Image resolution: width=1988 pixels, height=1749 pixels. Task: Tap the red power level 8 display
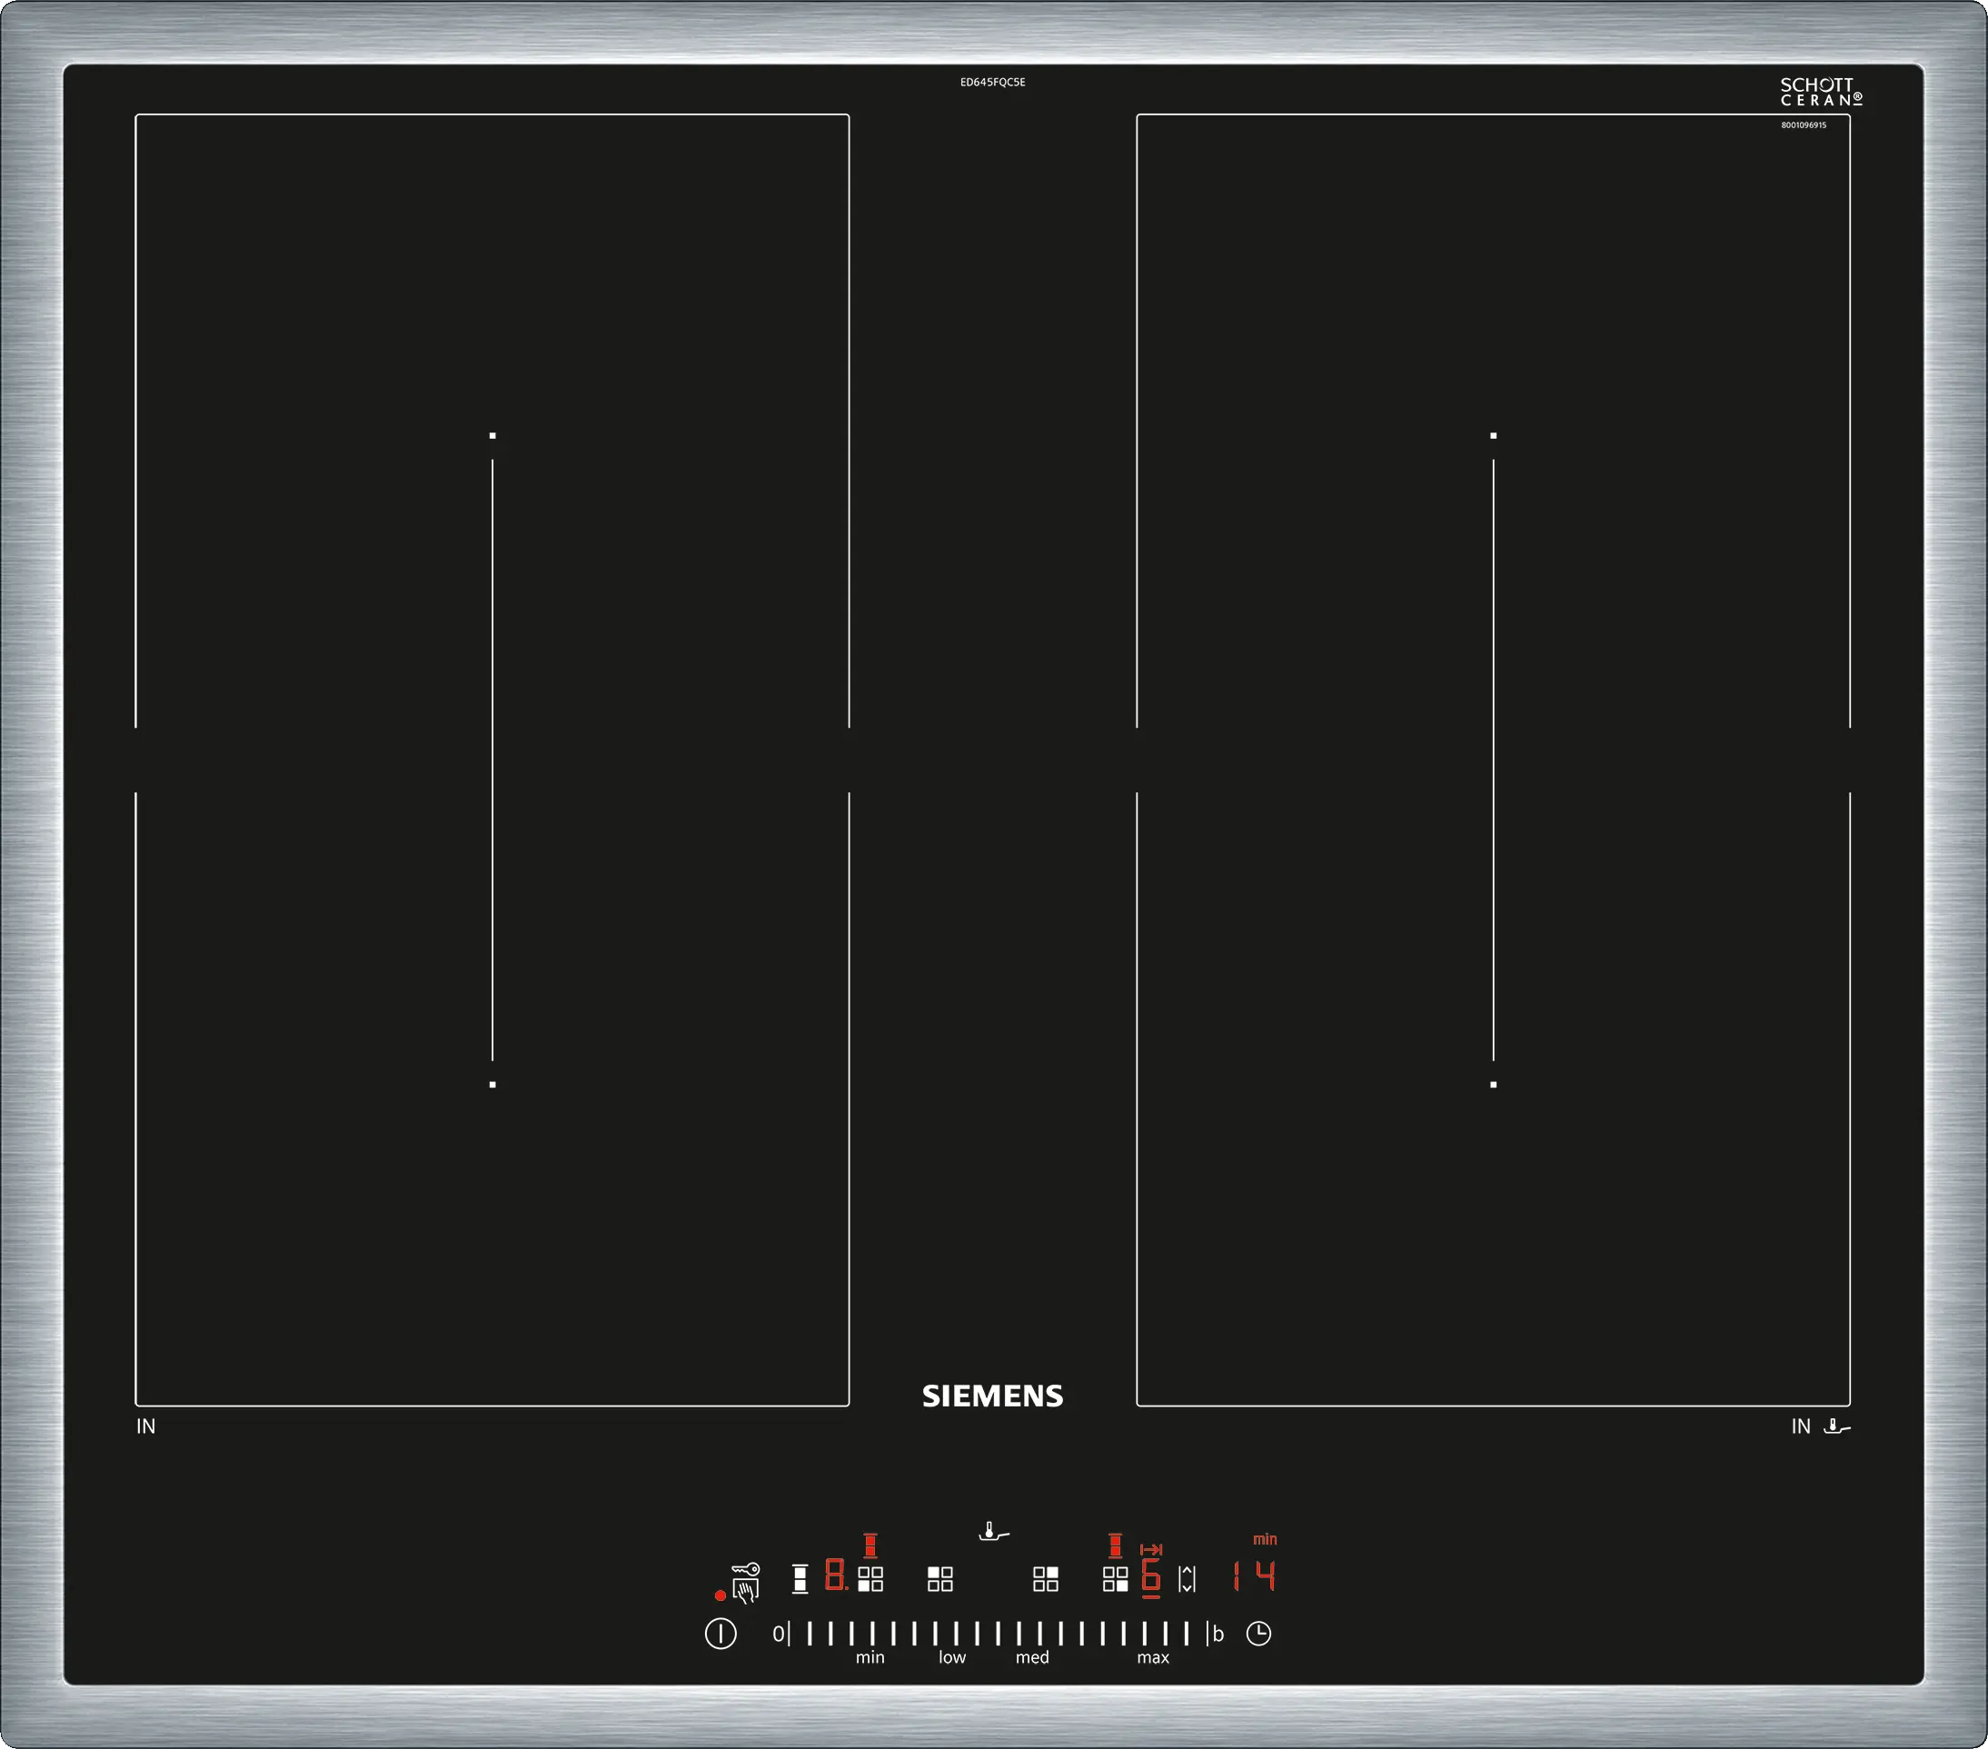[836, 1574]
